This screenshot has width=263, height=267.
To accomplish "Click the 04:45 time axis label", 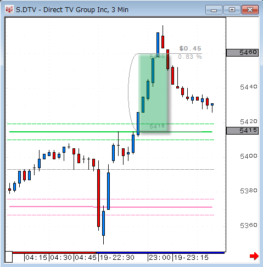I will coord(86,258).
